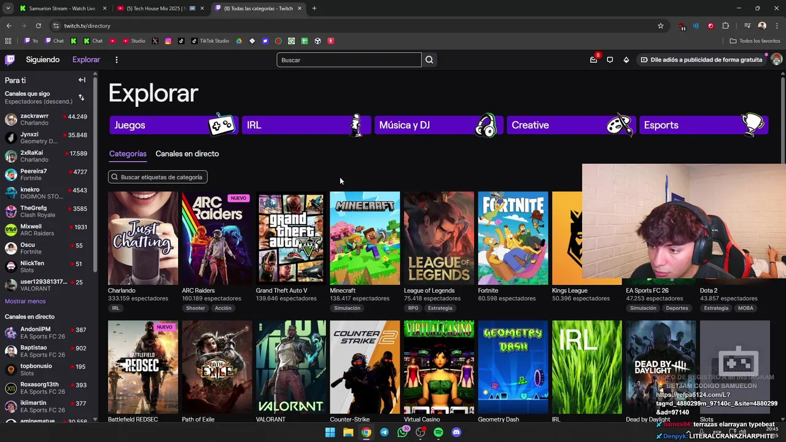Image resolution: width=786 pixels, height=442 pixels.
Task: Click the Juegos category banner
Action: (x=174, y=125)
